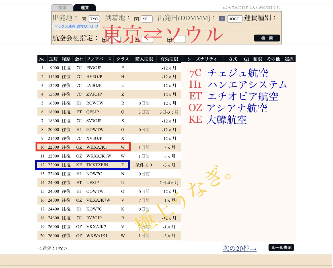The image size is (333, 268).
Task: Select the NOW7C fare basis cell
Action: click(94, 174)
